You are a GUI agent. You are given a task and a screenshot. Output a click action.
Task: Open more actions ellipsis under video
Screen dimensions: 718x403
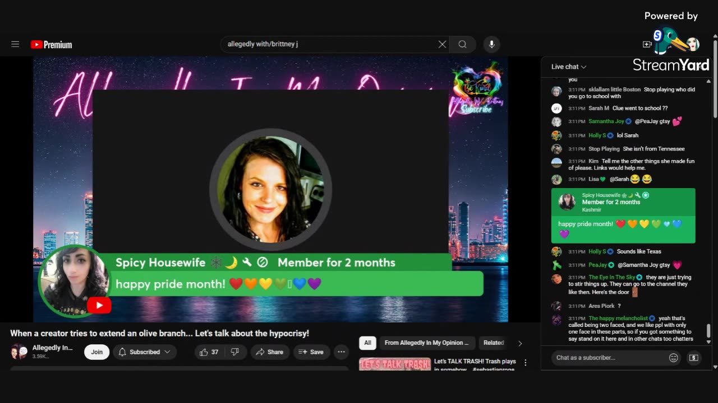[341, 352]
